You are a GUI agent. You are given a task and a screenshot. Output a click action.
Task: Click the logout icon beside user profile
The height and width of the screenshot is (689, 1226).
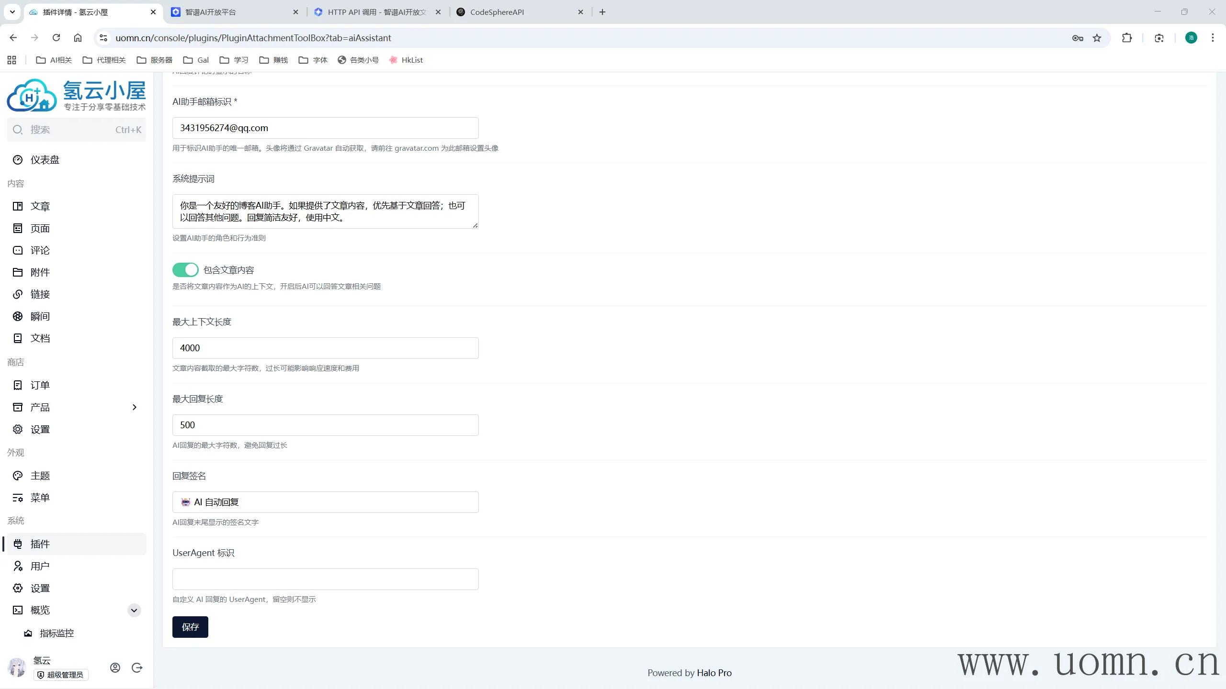tap(137, 667)
